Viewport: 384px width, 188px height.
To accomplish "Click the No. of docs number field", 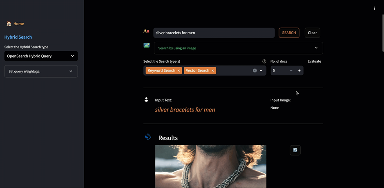I will point(279,70).
